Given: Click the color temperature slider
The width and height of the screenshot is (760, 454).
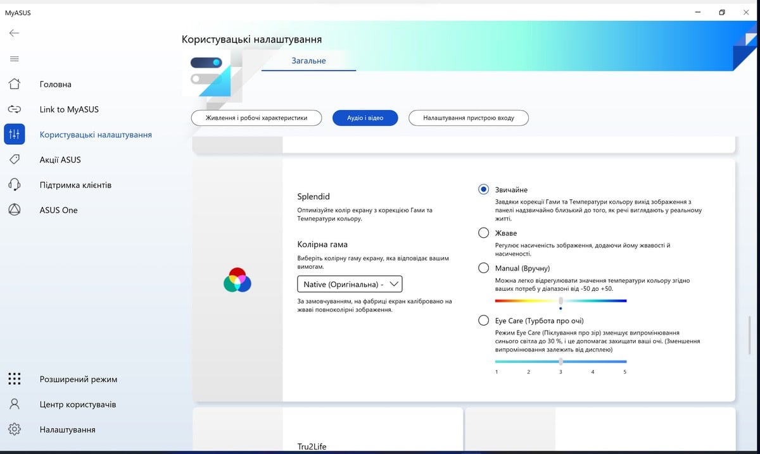Looking at the screenshot, I should [561, 301].
